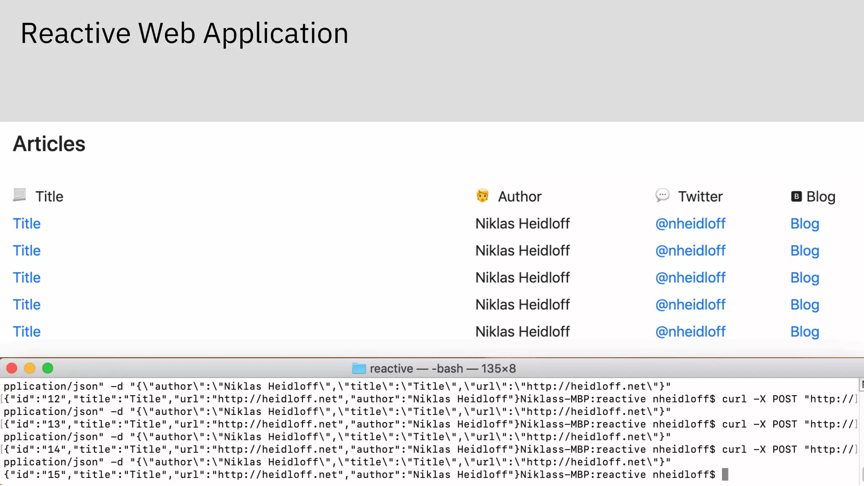Viewport: 864px width, 486px height.
Task: Open @nheidloff Twitter link in fourth row
Action: [x=690, y=305]
